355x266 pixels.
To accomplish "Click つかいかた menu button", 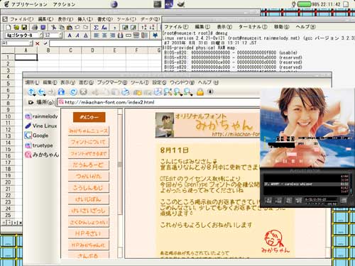I will [89, 176].
